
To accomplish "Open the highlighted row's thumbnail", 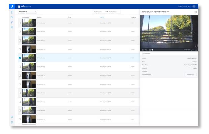I will [x=29, y=58].
